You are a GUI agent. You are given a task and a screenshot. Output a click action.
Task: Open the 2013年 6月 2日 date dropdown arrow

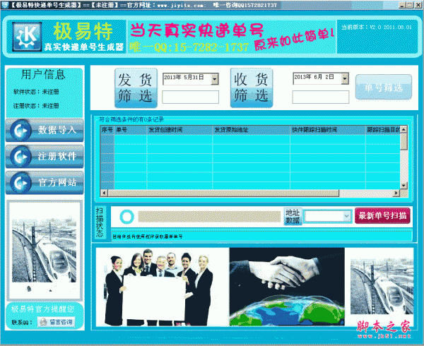[345, 78]
